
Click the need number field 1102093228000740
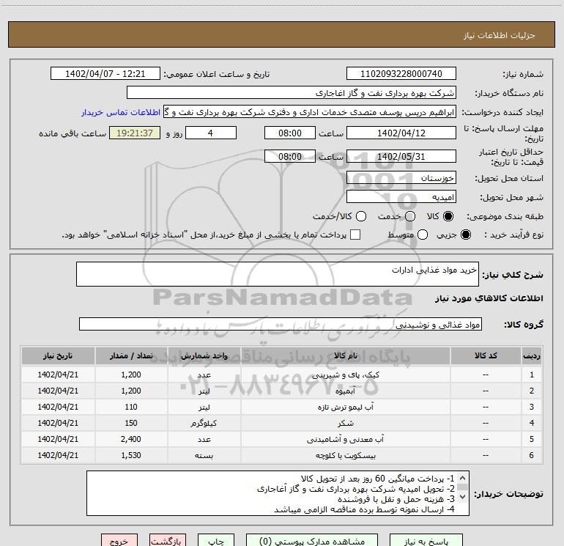[x=401, y=73]
